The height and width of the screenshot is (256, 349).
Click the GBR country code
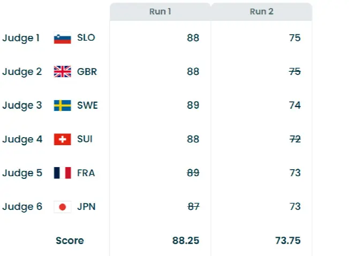[87, 72]
